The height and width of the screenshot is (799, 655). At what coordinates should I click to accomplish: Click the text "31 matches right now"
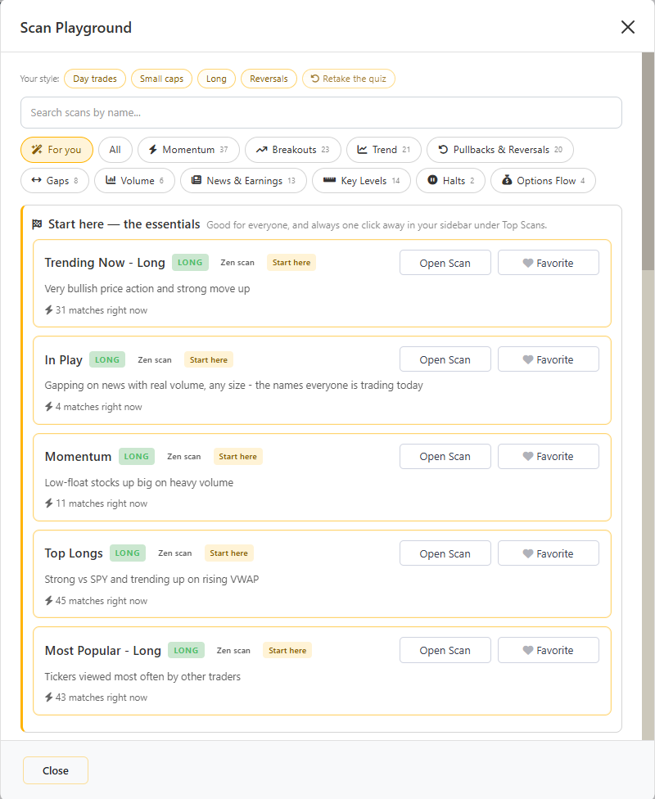(x=102, y=310)
